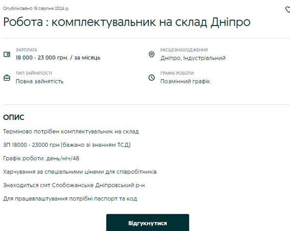Click the wallet icon beside the salary
Screen dimensions: 290x231
coord(7,54)
